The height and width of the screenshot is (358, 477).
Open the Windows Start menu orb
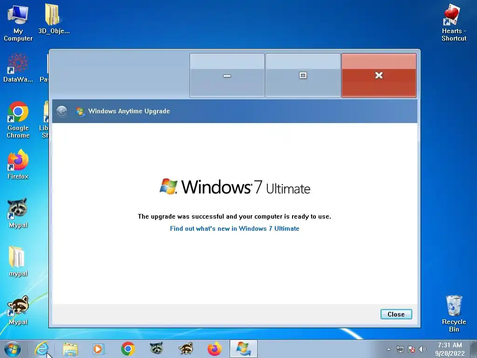(x=13, y=349)
